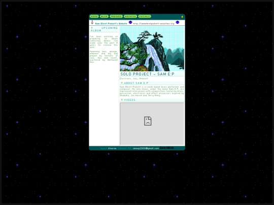Click the Quiet Web badge in footer
Screen dimensions: 274x205
[166, 148]
